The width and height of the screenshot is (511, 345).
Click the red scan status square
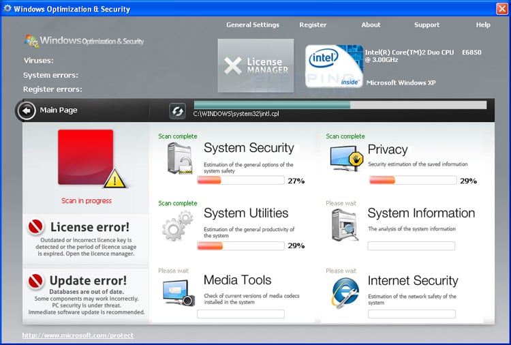point(85,157)
